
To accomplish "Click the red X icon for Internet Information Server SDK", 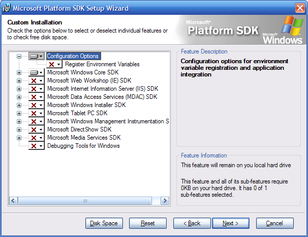I will coord(34,89).
